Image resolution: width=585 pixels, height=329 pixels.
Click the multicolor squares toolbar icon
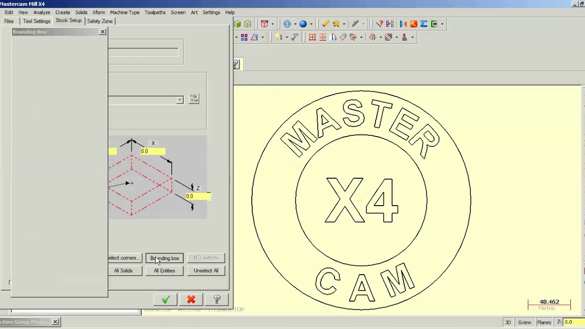[390, 24]
